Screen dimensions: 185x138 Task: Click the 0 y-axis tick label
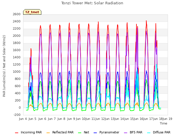pyautogui.click(x=20, y=108)
